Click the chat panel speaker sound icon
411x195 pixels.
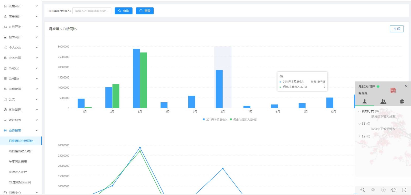pos(373,190)
